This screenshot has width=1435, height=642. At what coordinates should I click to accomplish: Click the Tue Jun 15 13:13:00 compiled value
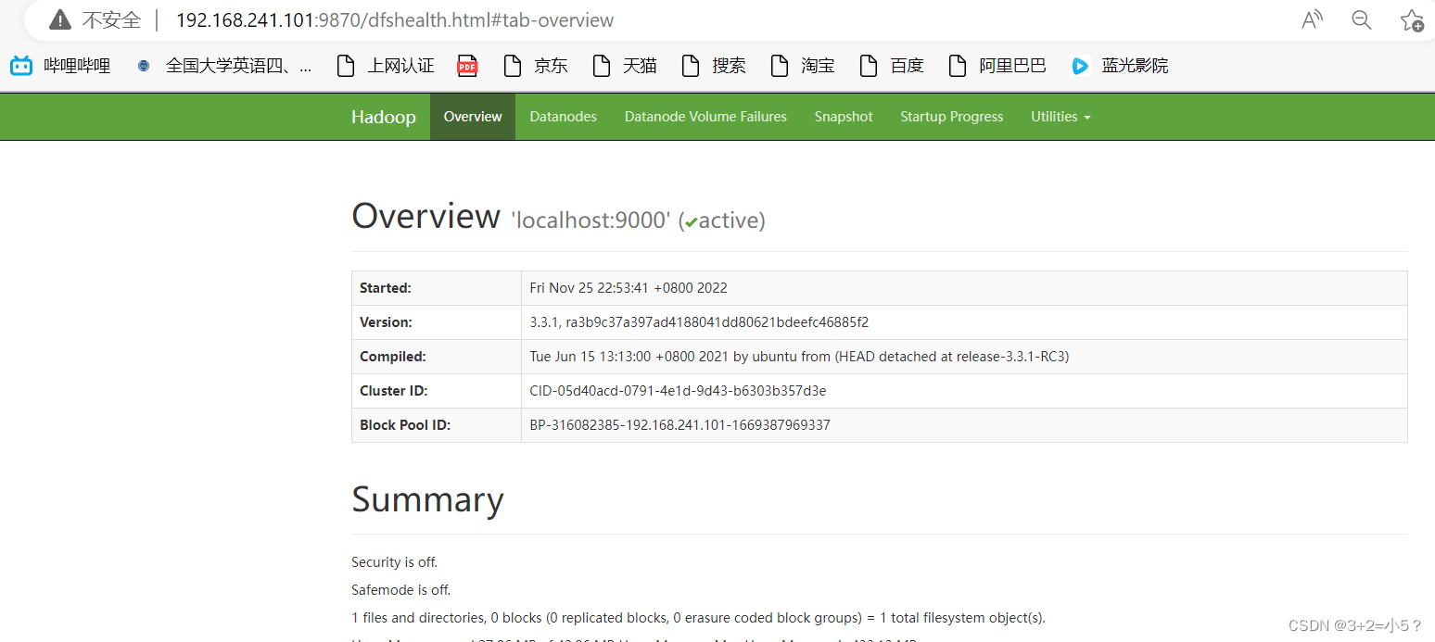pyautogui.click(x=799, y=357)
